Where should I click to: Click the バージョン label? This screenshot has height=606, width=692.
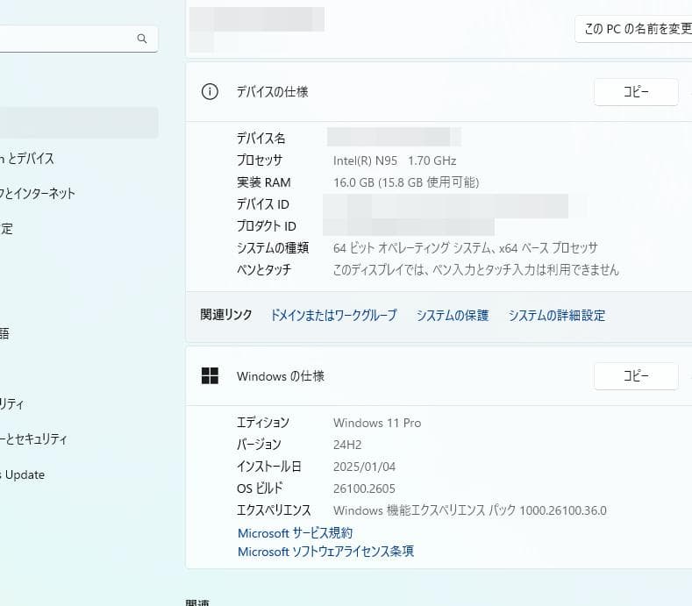coord(259,445)
